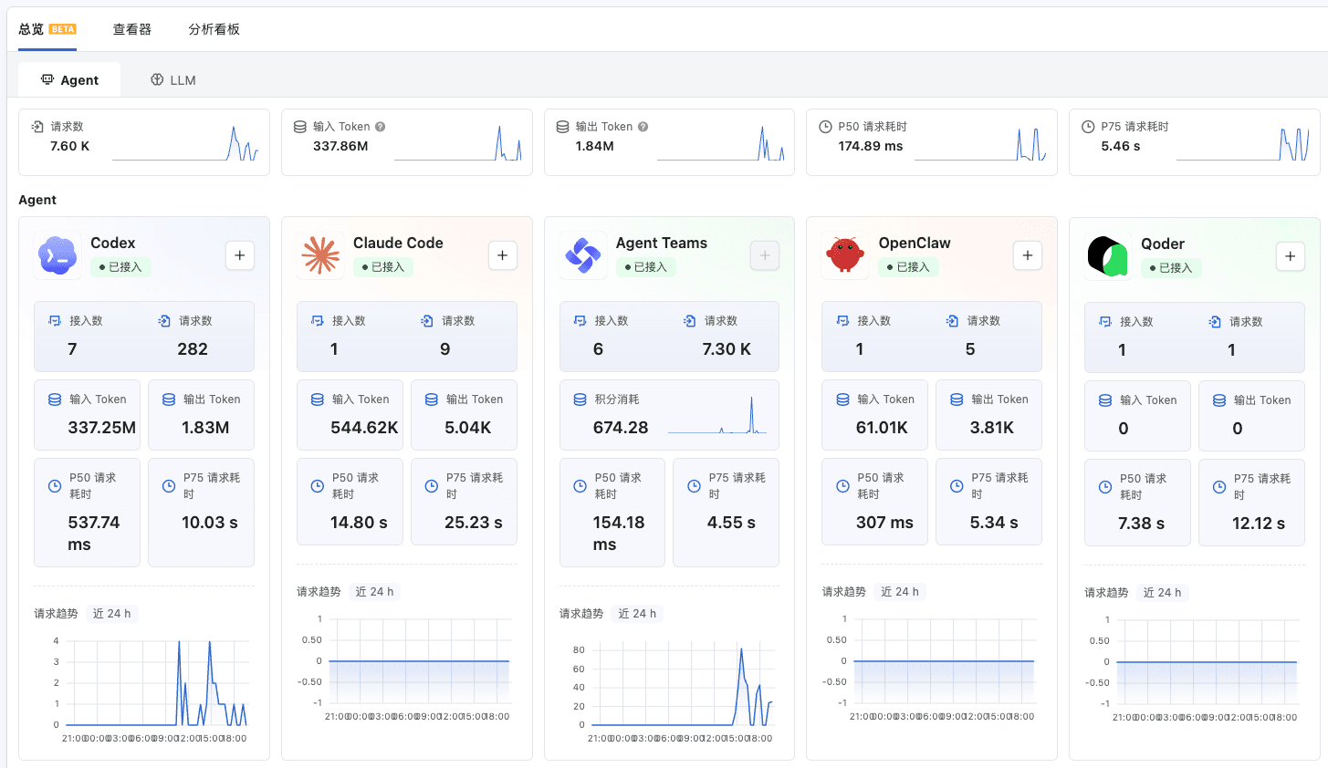This screenshot has width=1328, height=768.
Task: Click the clock icon beside P75 请求耗时 summary
Action: click(x=1088, y=127)
